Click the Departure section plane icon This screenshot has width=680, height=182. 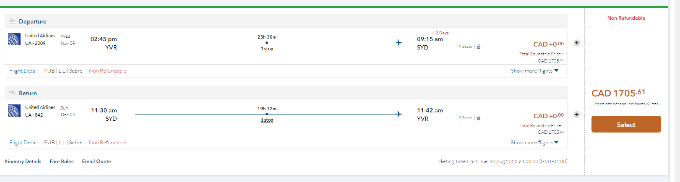[x=12, y=21]
